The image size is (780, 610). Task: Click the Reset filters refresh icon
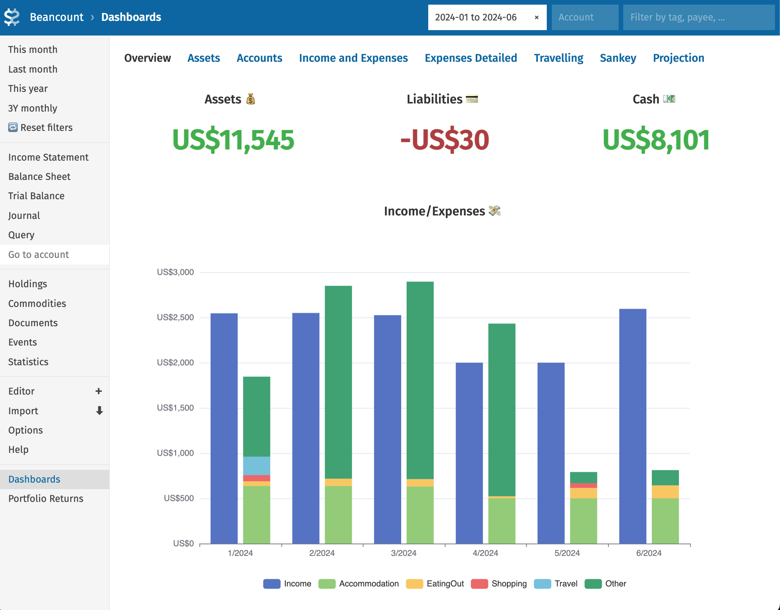click(13, 127)
